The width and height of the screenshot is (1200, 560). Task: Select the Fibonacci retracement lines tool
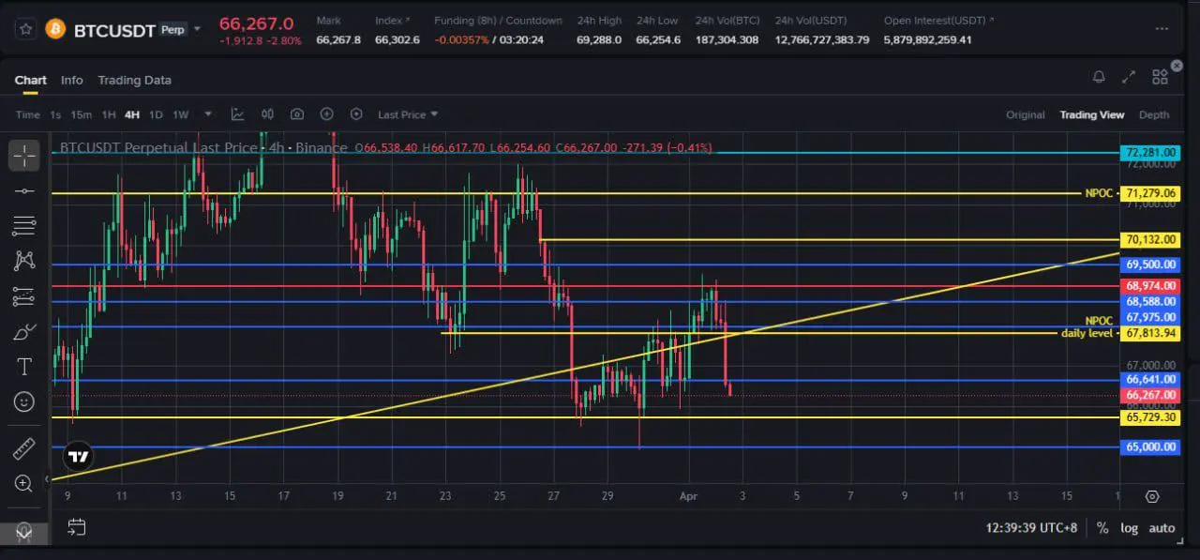(24, 226)
